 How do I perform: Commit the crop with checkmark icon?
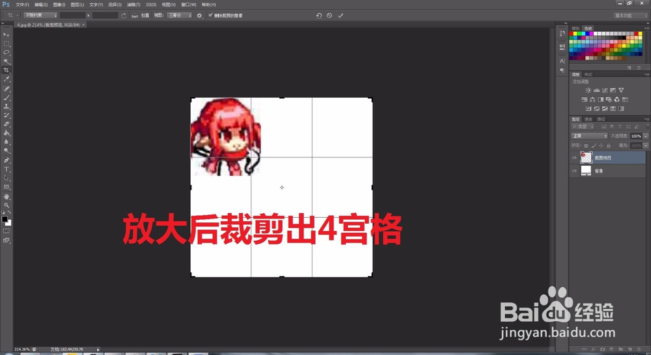(x=340, y=16)
